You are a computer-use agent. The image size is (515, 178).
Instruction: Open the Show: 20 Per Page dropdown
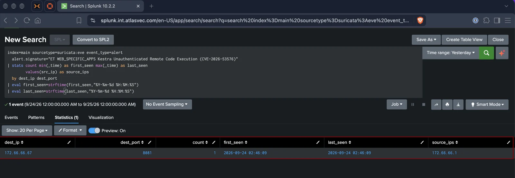click(27, 130)
